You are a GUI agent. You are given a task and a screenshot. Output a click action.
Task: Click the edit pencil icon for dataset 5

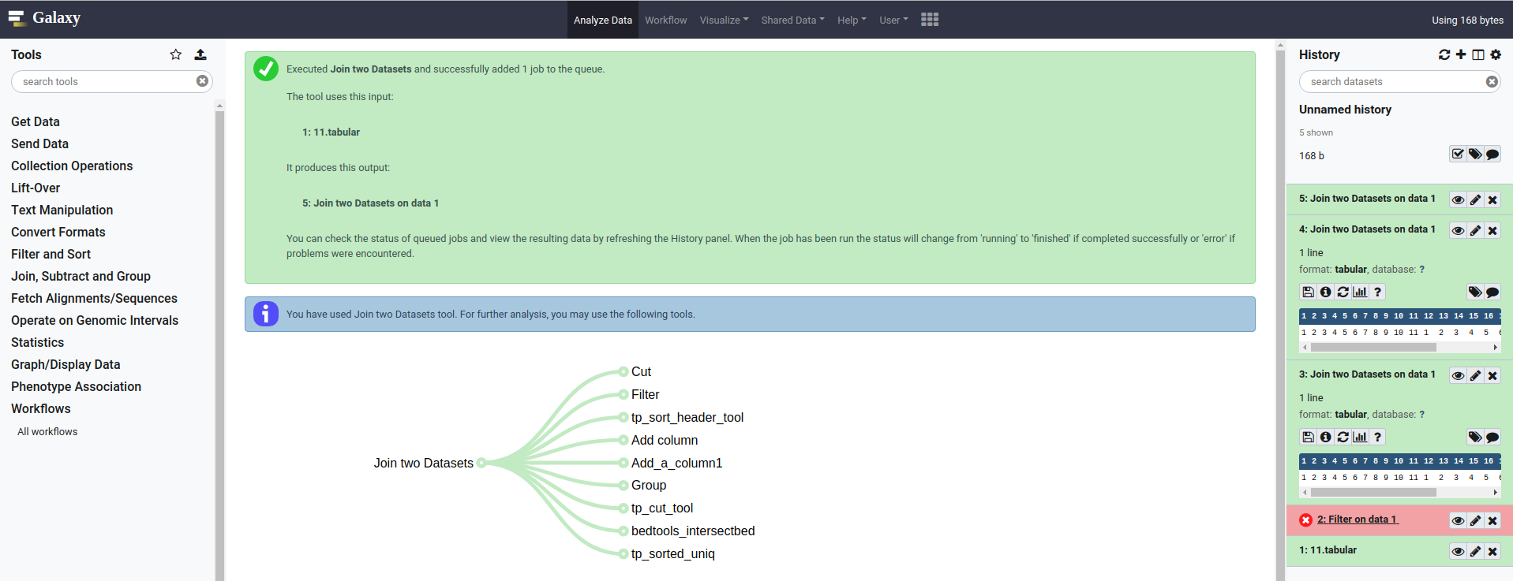pyautogui.click(x=1475, y=199)
